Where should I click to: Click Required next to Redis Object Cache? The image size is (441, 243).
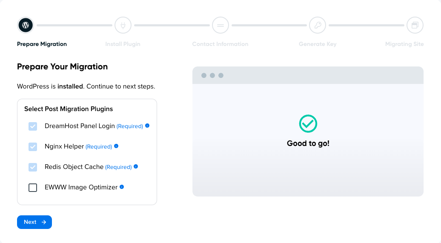coord(118,167)
